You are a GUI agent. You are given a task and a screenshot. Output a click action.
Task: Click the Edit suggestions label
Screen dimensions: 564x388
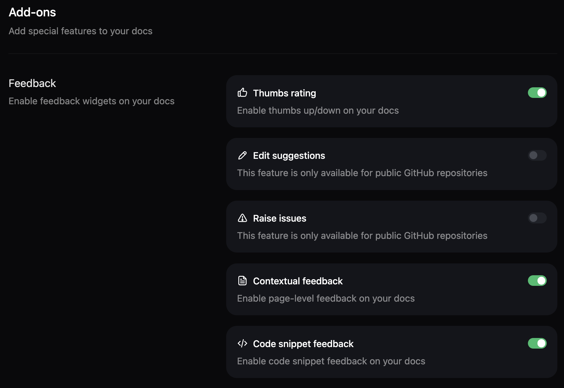coord(289,156)
